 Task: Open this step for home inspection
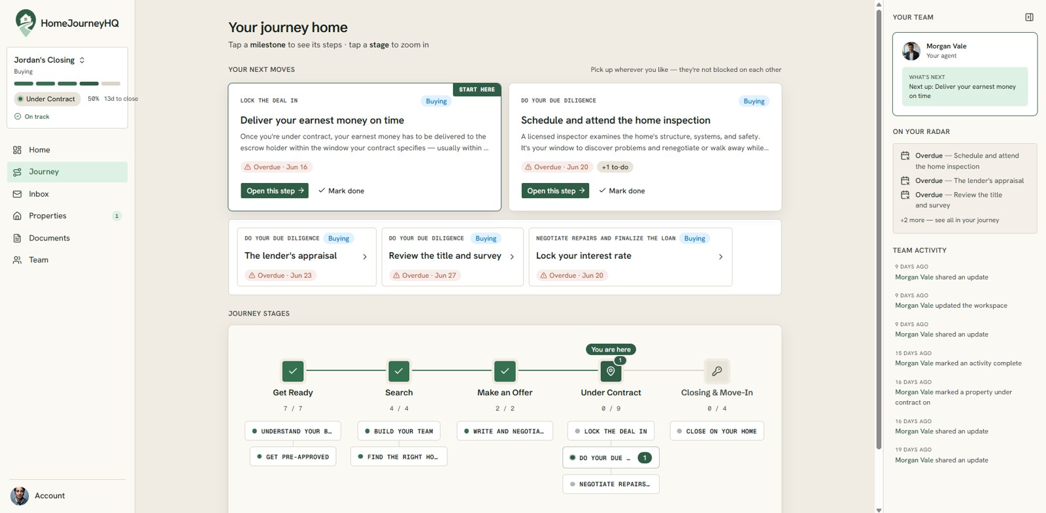point(555,191)
